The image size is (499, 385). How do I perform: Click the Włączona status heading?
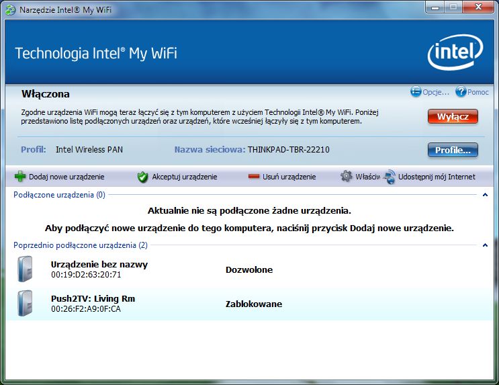point(46,94)
